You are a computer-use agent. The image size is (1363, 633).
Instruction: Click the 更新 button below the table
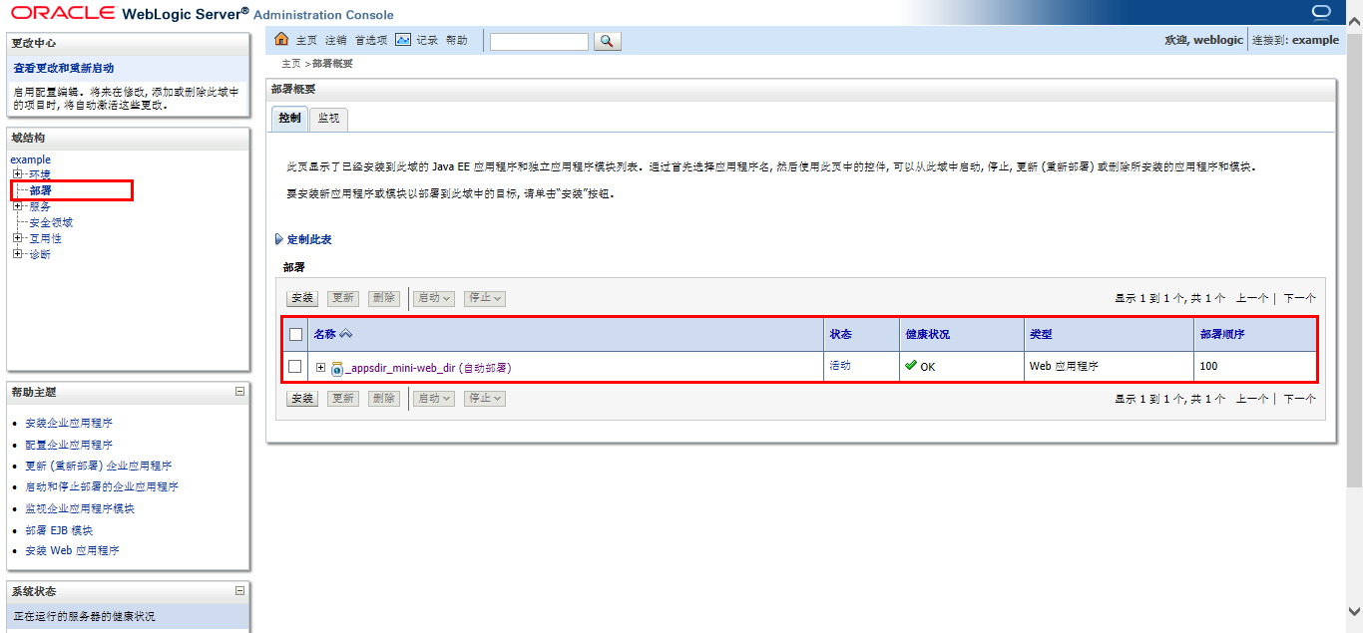343,399
